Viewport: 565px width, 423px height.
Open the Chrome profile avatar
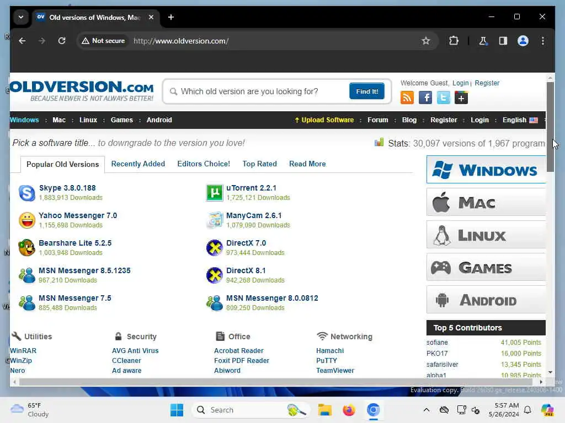click(x=523, y=41)
